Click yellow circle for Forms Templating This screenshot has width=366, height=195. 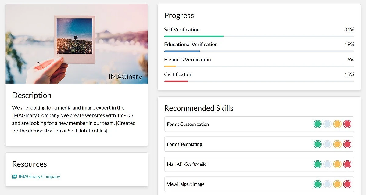[x=337, y=144]
